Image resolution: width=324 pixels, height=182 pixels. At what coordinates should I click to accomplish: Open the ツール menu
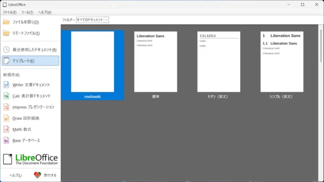(x=27, y=12)
